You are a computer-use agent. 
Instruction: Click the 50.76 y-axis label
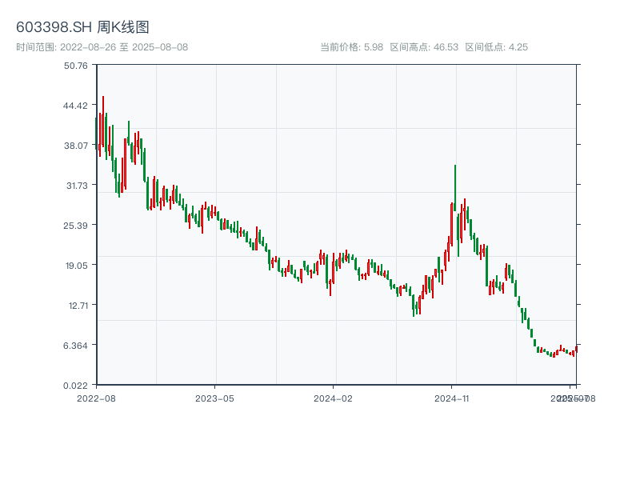pyautogui.click(x=76, y=66)
